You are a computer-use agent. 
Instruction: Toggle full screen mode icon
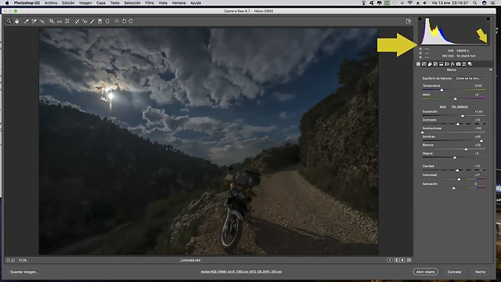409,21
